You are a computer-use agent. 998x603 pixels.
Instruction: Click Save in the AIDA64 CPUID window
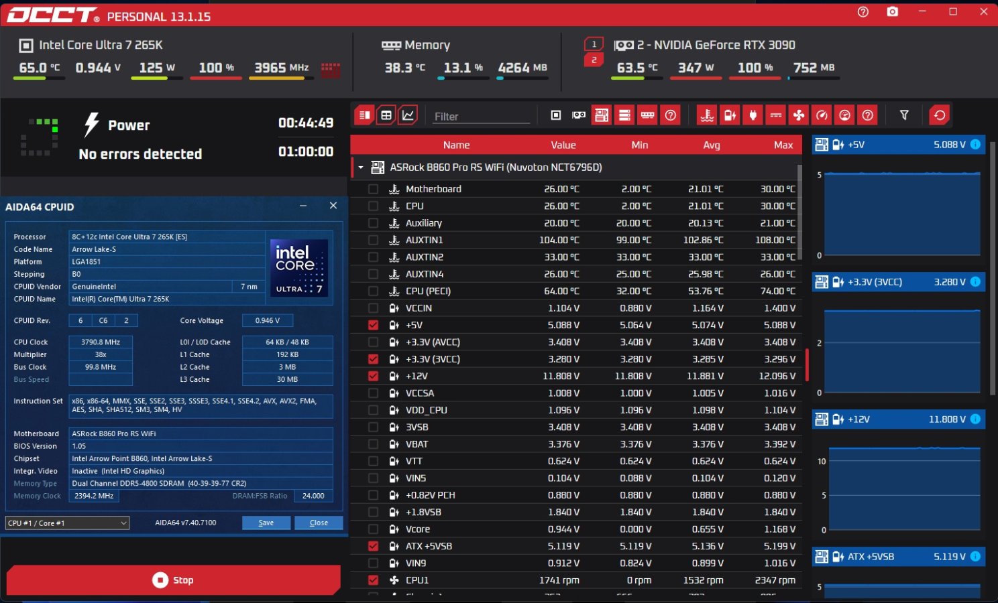point(266,523)
